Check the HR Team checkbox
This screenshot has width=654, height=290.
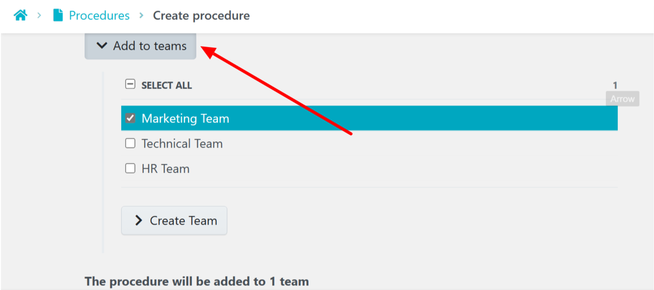(130, 168)
